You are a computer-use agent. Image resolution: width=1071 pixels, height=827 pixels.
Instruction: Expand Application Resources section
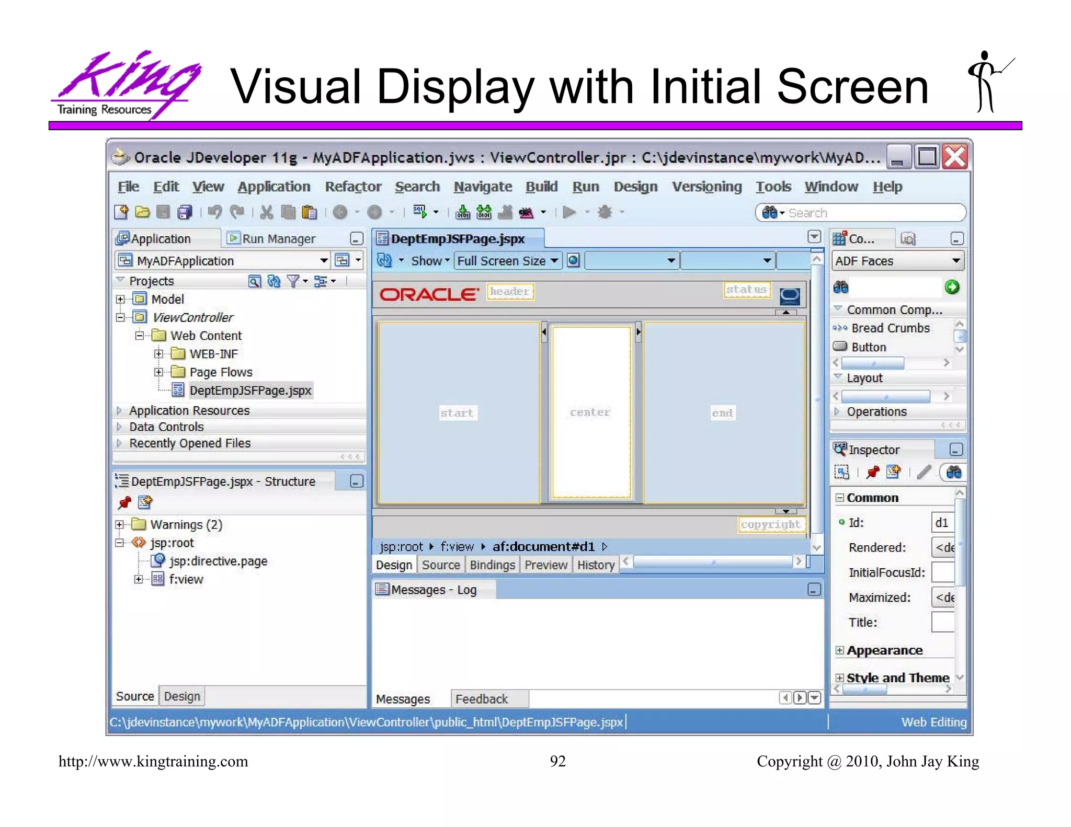(x=119, y=410)
